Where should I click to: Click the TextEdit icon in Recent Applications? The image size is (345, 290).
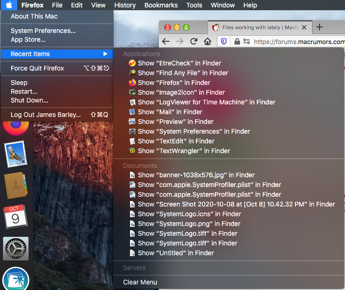pyautogui.click(x=132, y=141)
